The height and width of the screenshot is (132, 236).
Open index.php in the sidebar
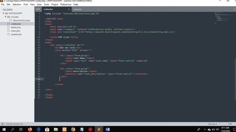pos(15,31)
